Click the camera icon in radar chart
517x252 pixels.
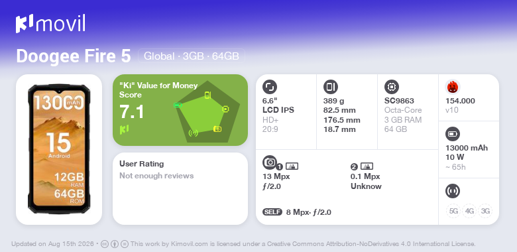coord(217,129)
